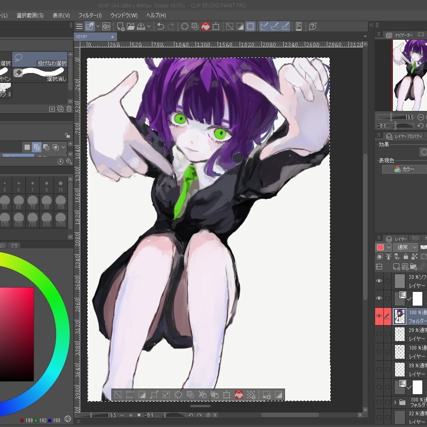Click Clip to layer below icon
The width and height of the screenshot is (427, 427).
380,256
